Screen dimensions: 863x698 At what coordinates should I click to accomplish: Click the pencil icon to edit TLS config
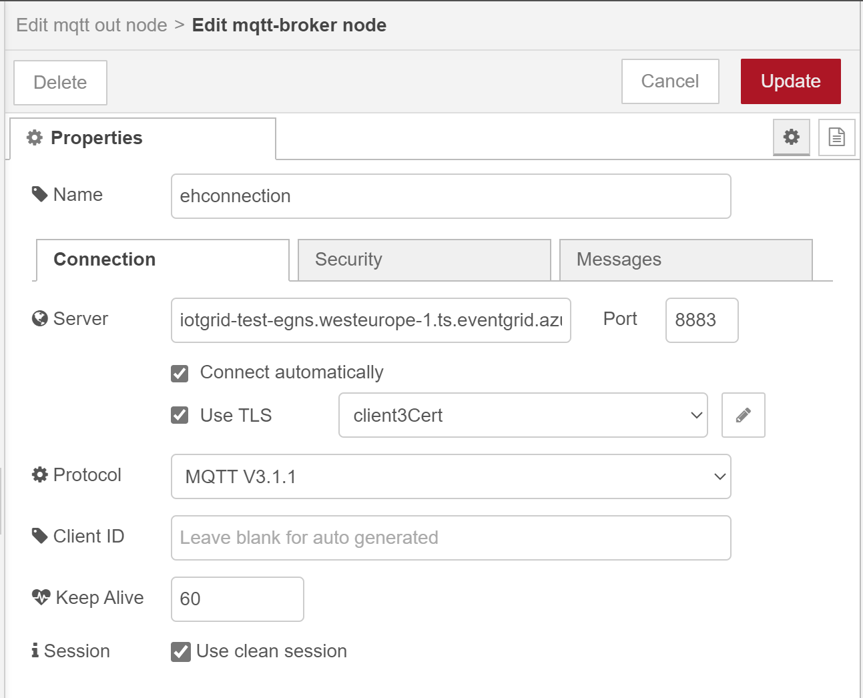pyautogui.click(x=743, y=415)
